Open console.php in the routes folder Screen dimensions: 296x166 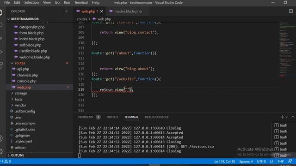tap(27, 81)
